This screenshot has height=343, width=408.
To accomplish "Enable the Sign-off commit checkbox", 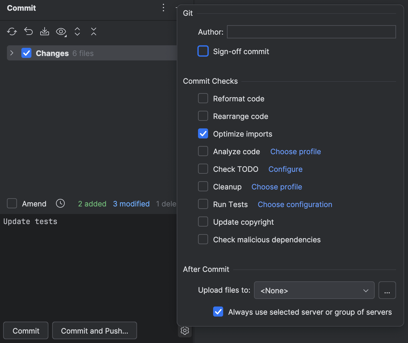I will click(x=203, y=51).
